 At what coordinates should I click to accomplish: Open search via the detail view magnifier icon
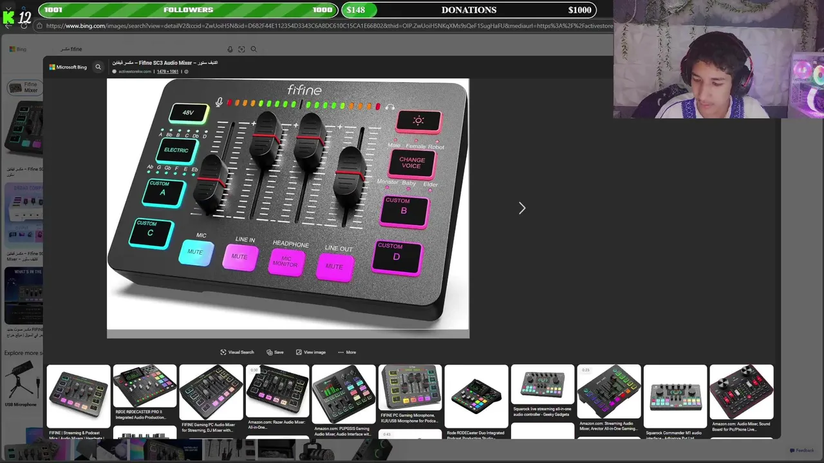point(98,67)
